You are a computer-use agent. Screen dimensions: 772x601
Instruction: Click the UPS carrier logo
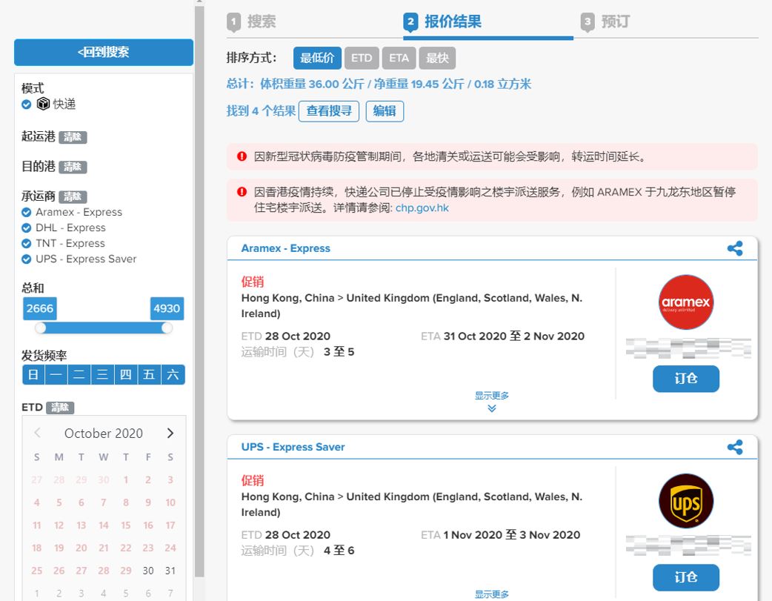pyautogui.click(x=686, y=501)
